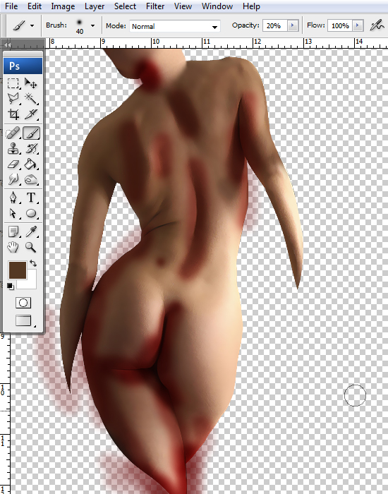The height and width of the screenshot is (494, 388).
Task: Activate the Crop tool
Action: pos(13,114)
